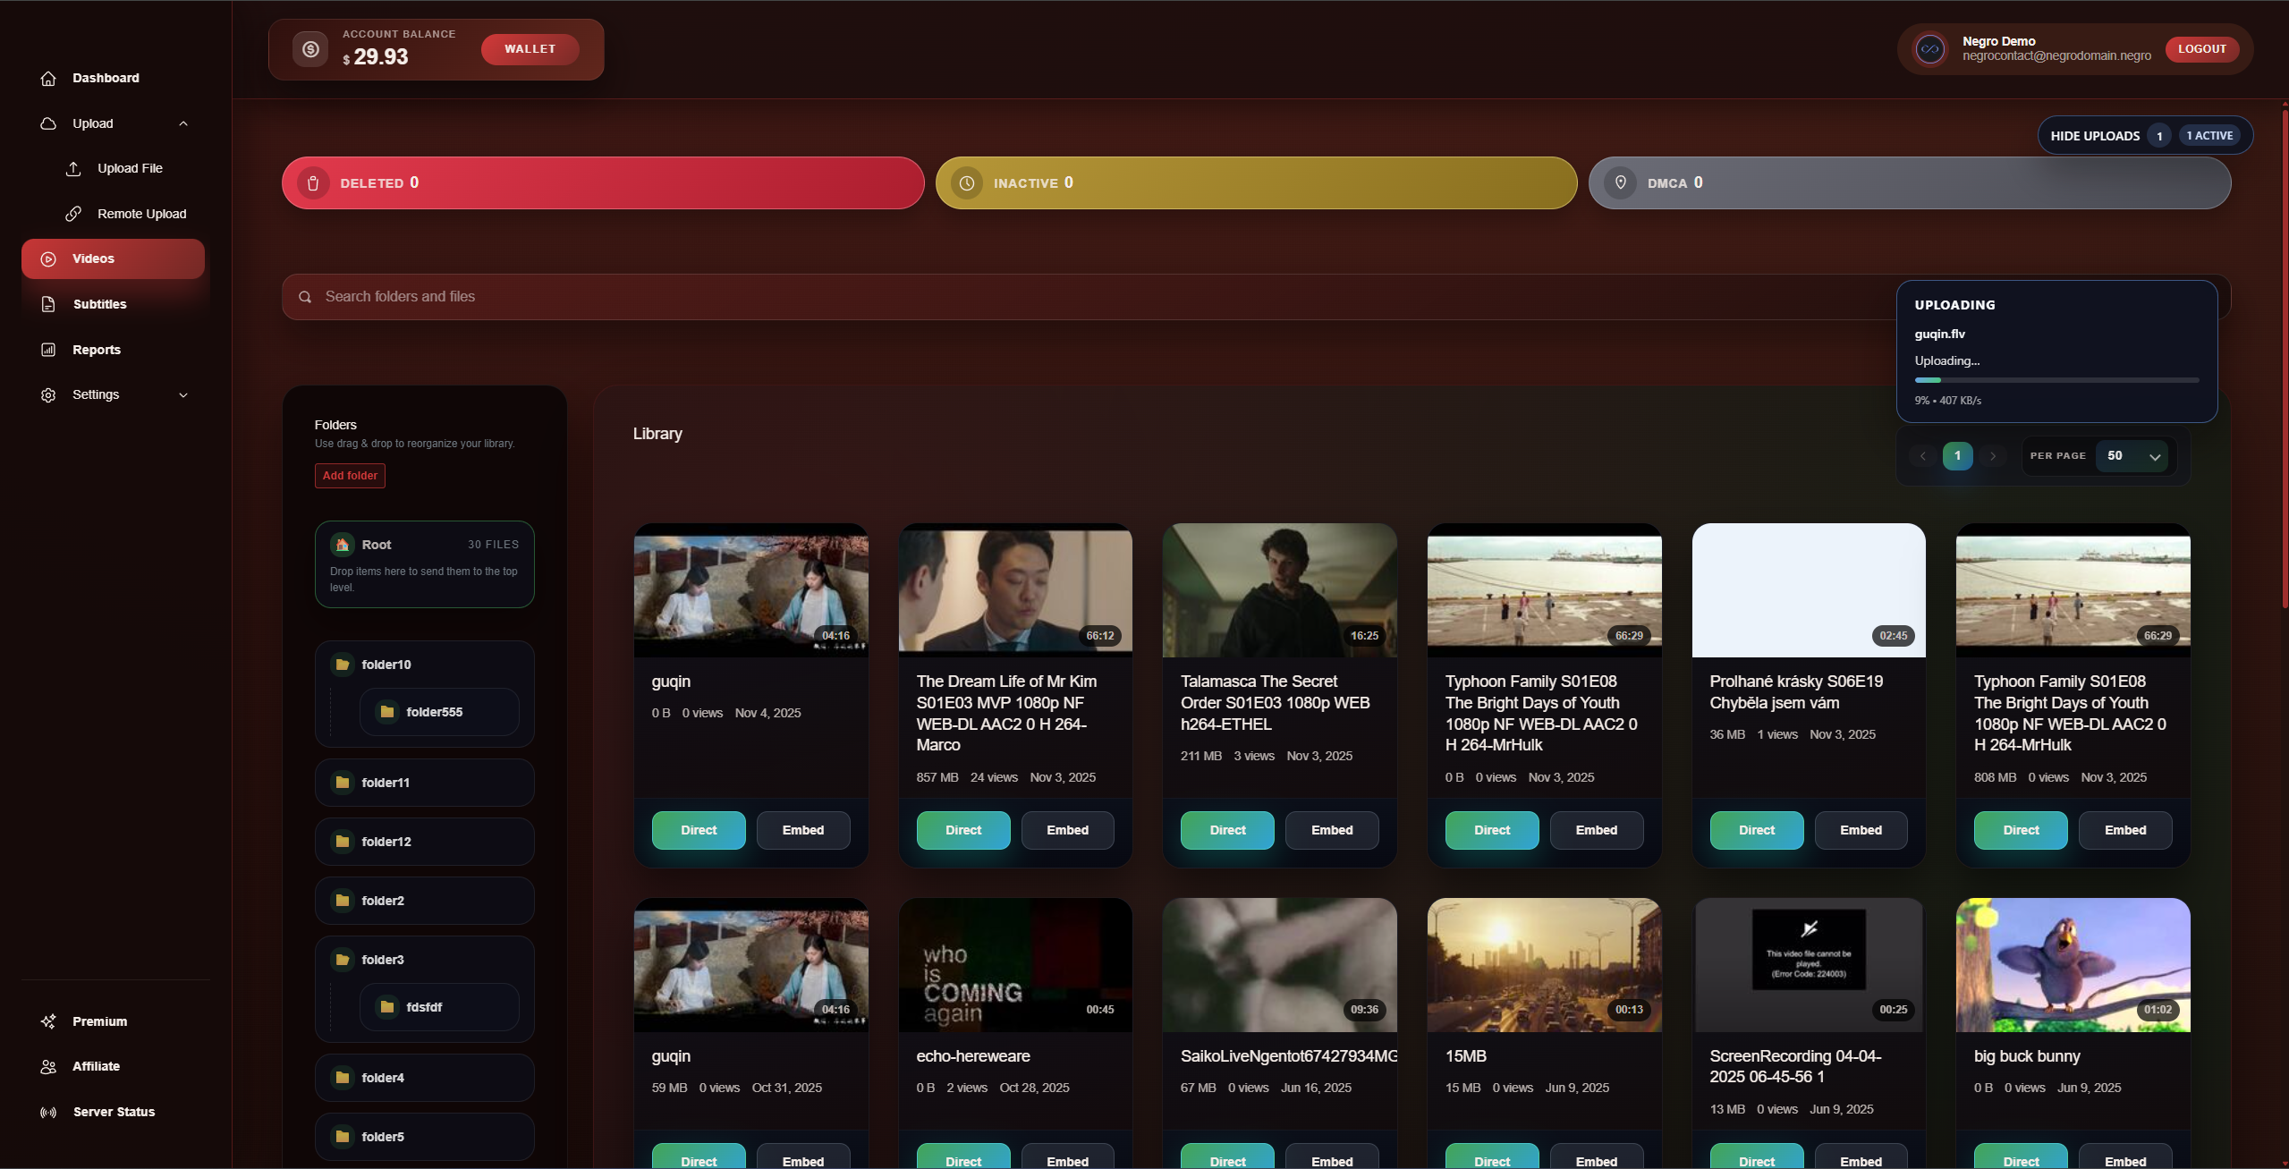Open the Videos menu item
2289x1169 pixels.
pos(113,258)
